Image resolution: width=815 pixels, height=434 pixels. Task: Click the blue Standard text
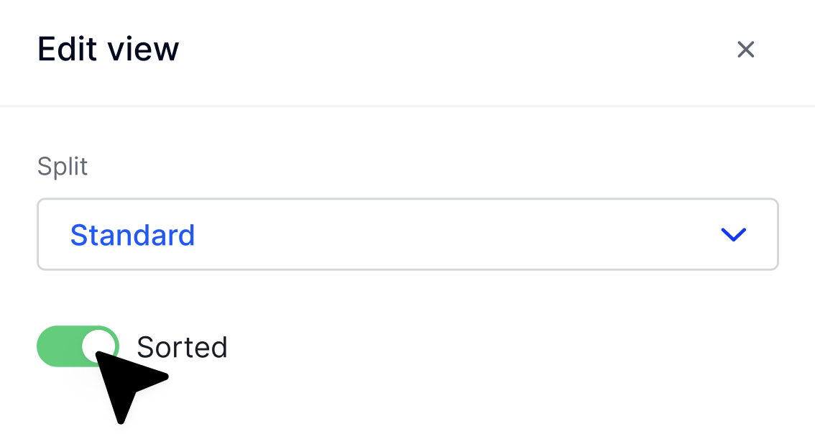132,235
